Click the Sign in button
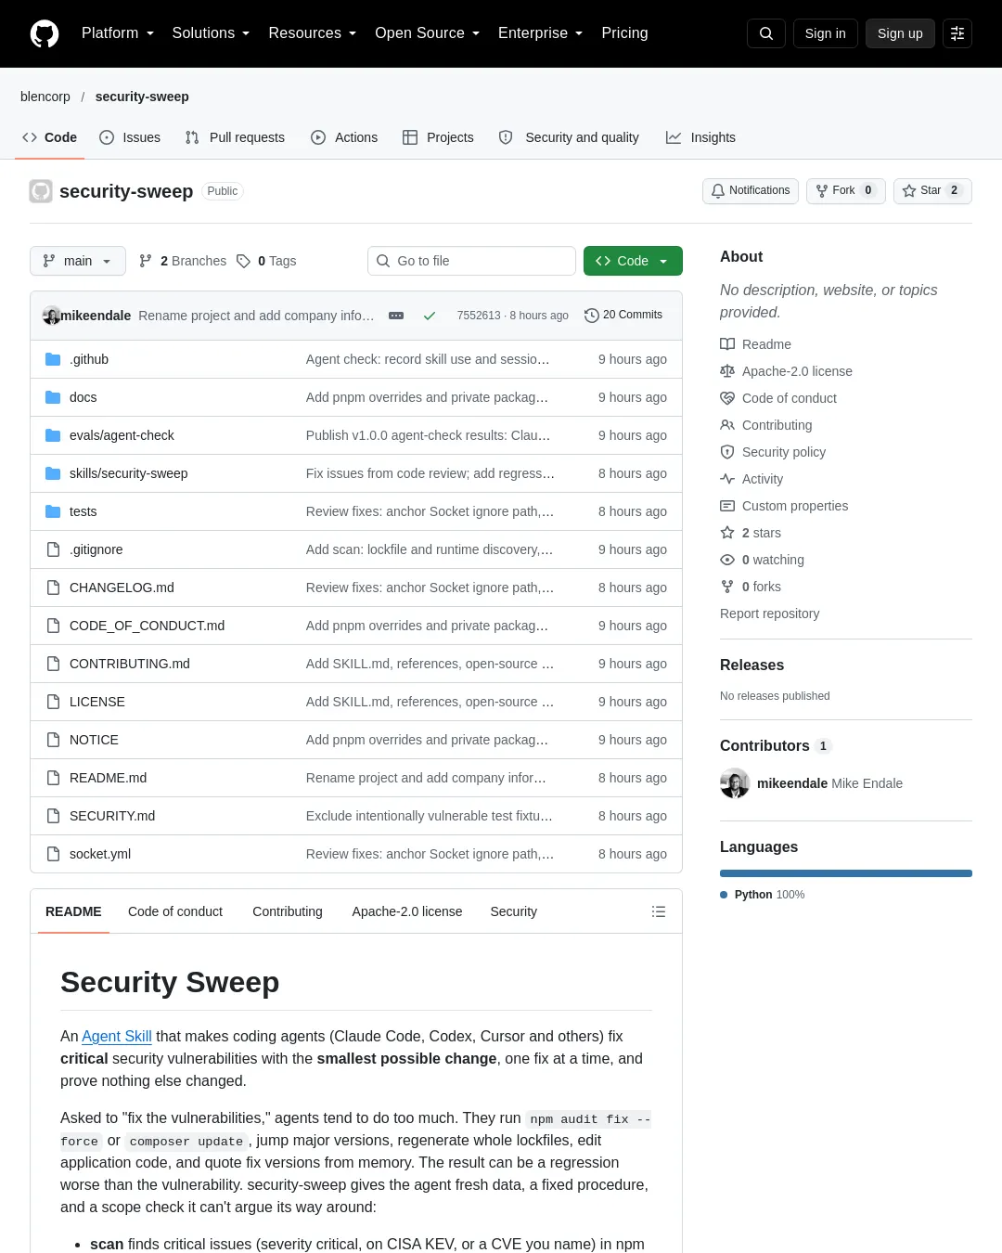Viewport: 1002px width, 1253px height. (826, 33)
